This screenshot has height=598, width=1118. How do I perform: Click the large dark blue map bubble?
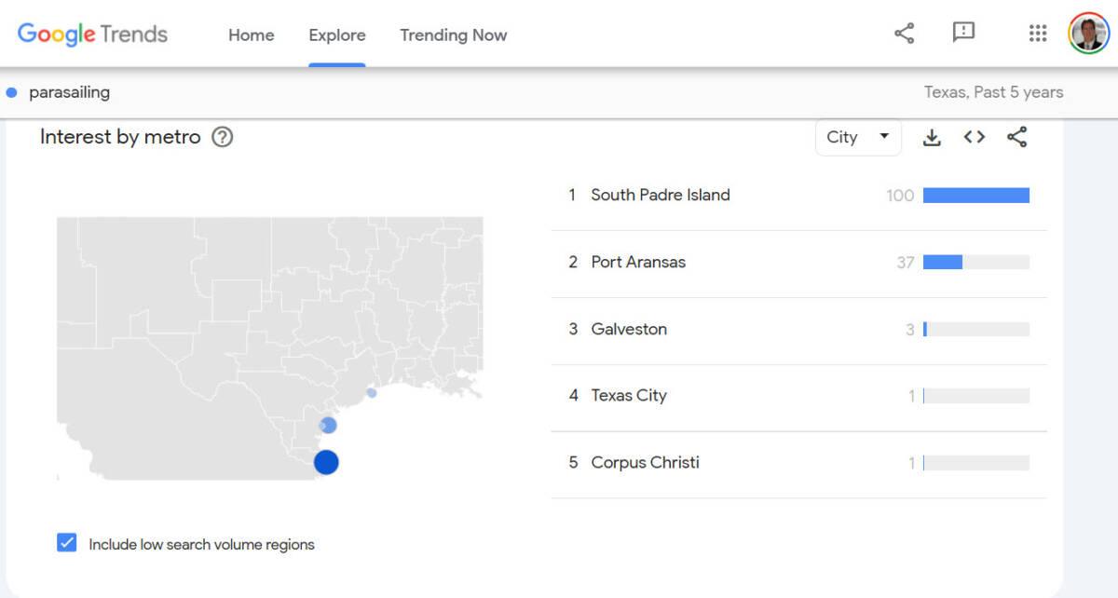coord(326,462)
